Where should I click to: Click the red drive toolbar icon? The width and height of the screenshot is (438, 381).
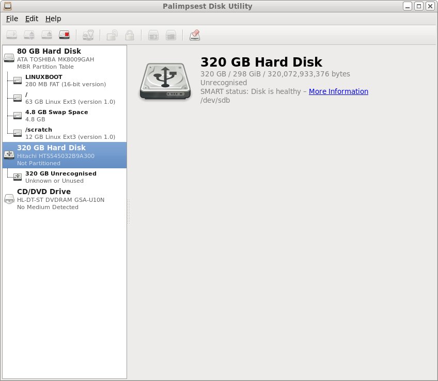(65, 35)
